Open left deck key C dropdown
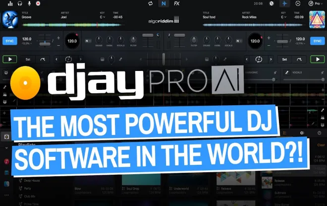The width and height of the screenshot is (327, 206). (x=103, y=17)
